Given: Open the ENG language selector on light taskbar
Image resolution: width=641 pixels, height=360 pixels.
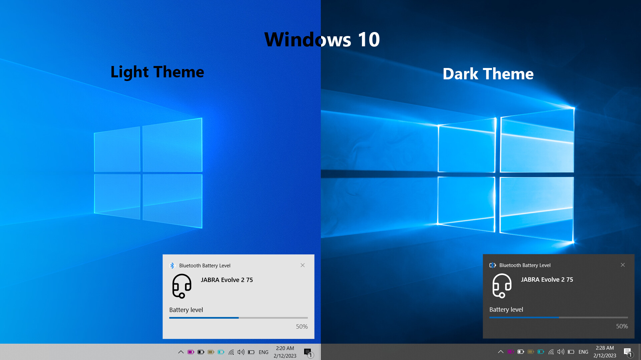Looking at the screenshot, I should pyautogui.click(x=263, y=352).
